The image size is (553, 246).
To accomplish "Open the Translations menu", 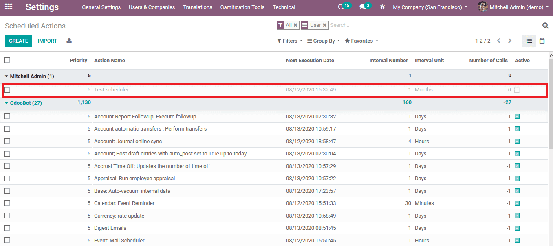I will pyautogui.click(x=198, y=7).
